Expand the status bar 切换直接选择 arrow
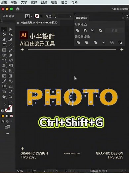Viewport: 129px width, 173px height. tap(122, 171)
